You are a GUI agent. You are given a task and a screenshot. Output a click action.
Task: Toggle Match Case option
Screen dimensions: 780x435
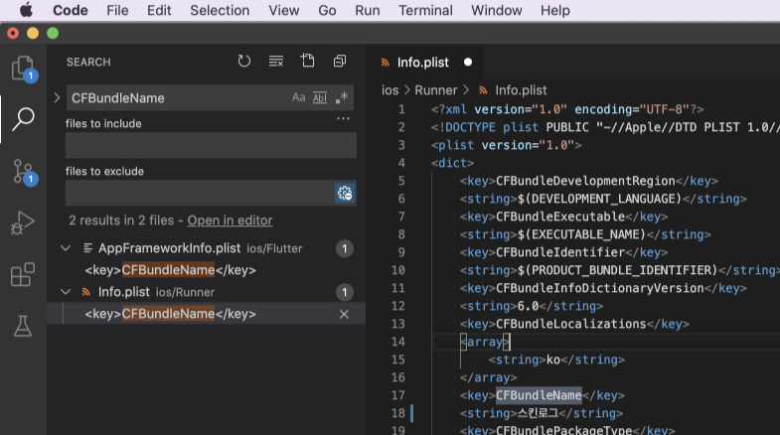click(x=298, y=97)
